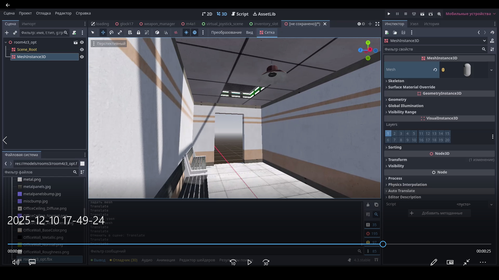Viewport: 499px width, 280px height.
Task: Select the Rotate mode tool
Action: (x=111, y=32)
